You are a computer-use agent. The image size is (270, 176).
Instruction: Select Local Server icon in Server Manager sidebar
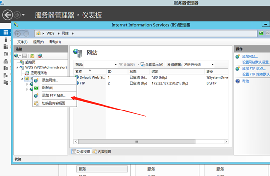click(6, 40)
